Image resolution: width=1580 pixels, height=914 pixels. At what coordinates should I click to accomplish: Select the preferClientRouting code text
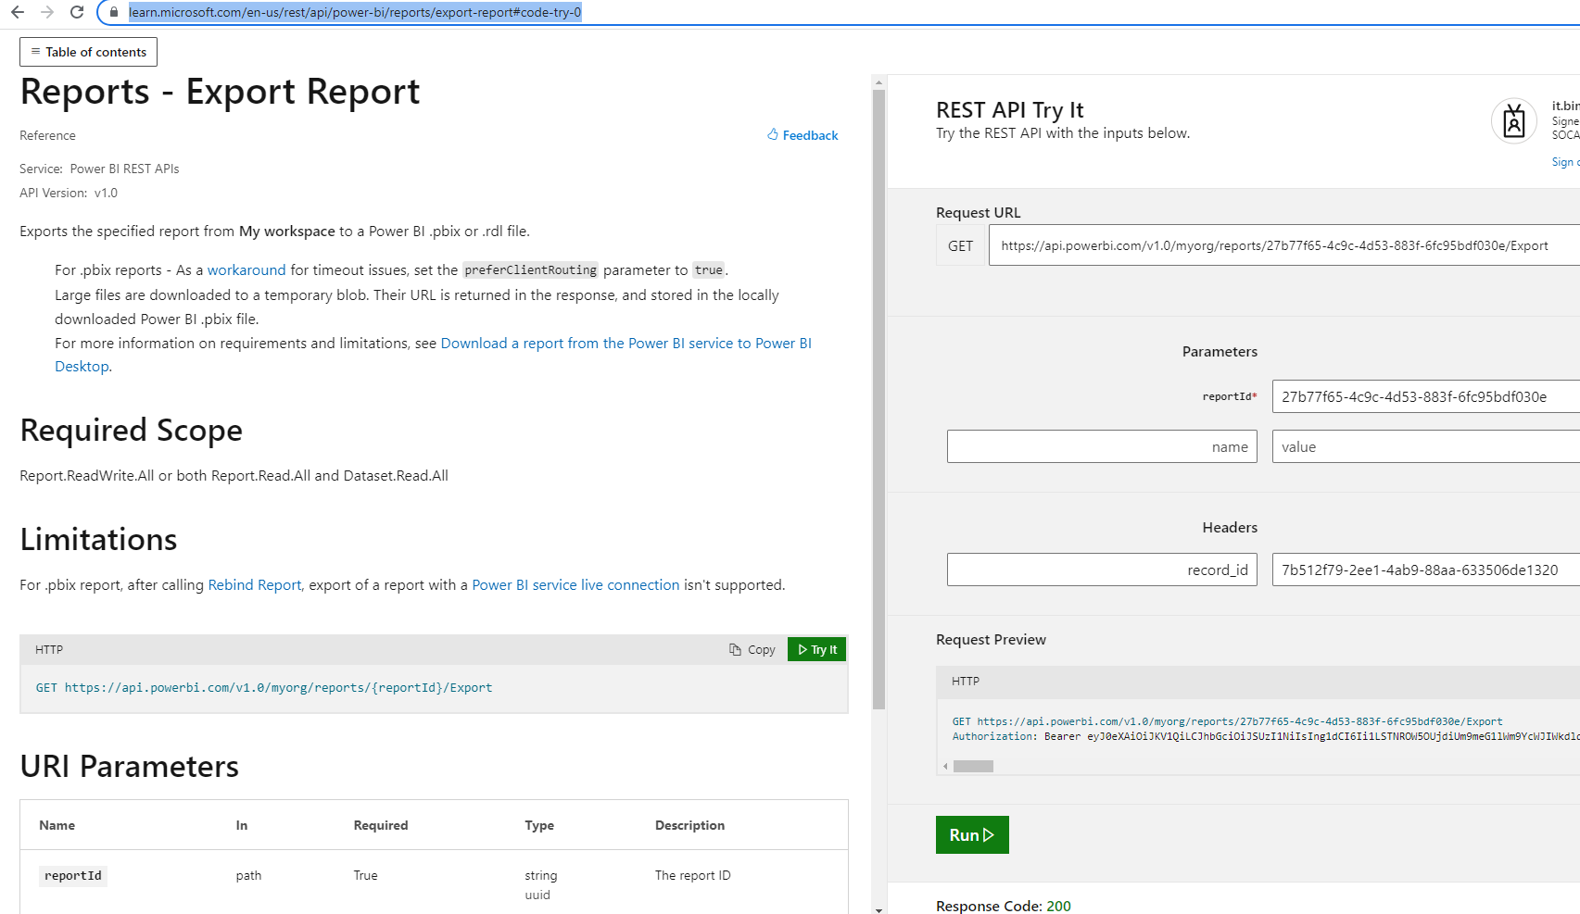point(531,270)
